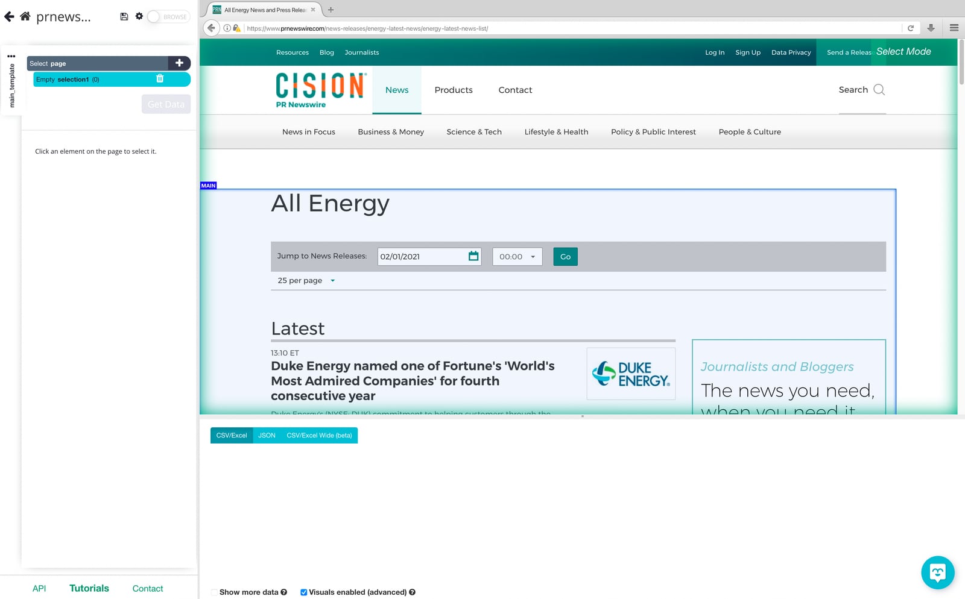The height and width of the screenshot is (599, 965).
Task: Open Policy & Public Interest category
Action: [x=653, y=132]
